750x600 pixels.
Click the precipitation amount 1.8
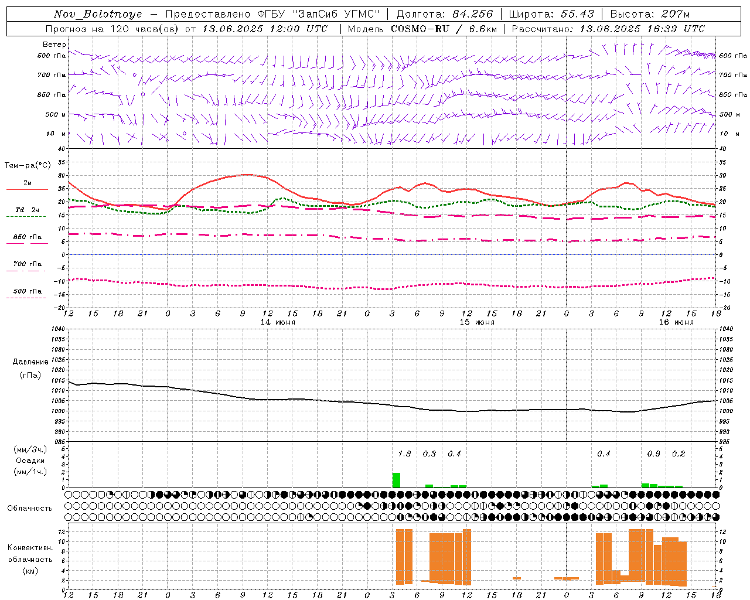point(404,454)
